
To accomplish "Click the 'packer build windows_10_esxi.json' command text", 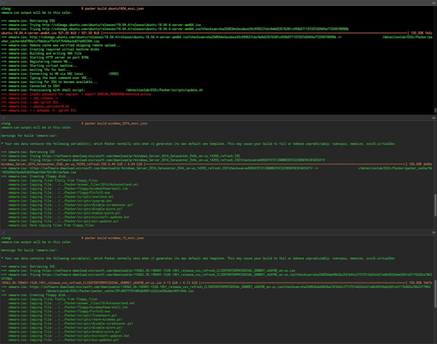I will tap(114, 238).
